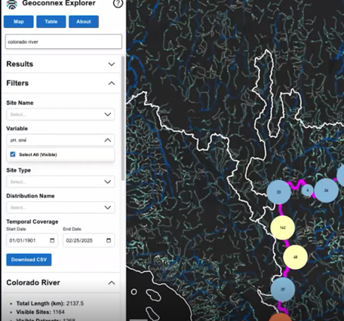344x321 pixels.
Task: Click the Colorado River heading text
Action: [x=33, y=283]
